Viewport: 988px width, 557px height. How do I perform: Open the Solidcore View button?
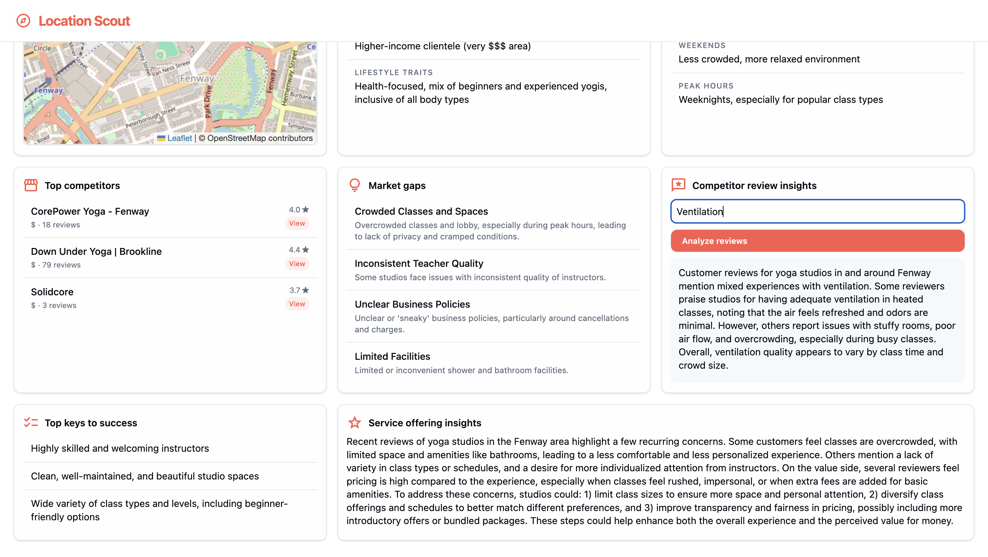[297, 304]
